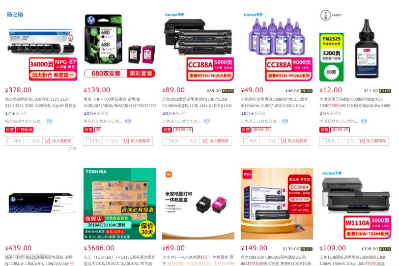Click chat icon beside 惠普打印机 store name

click(x=128, y=121)
